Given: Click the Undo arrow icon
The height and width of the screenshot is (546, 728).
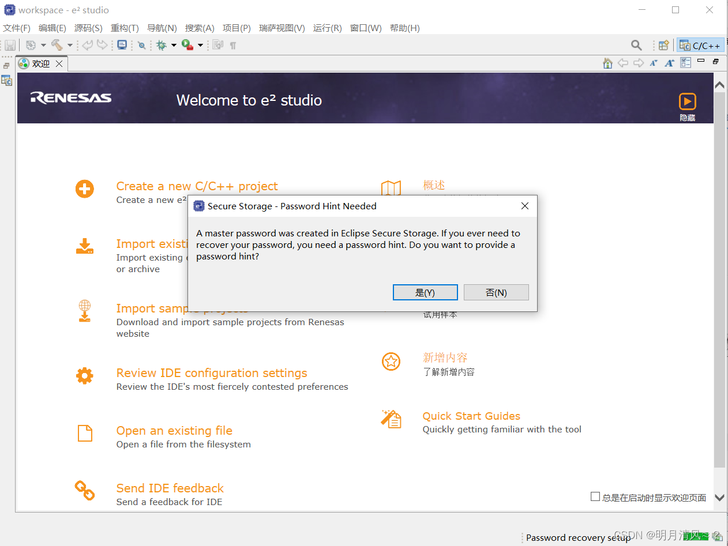Looking at the screenshot, I should (x=87, y=45).
